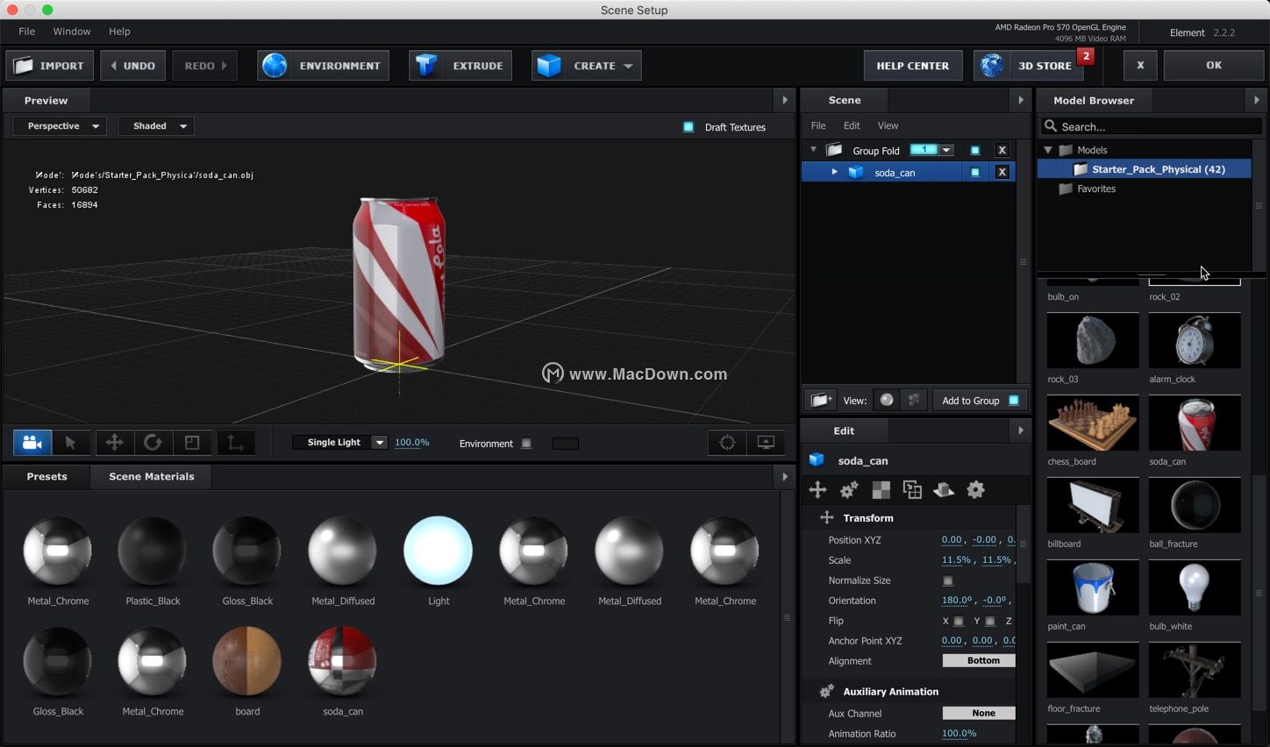1270x747 pixels.
Task: Enable the Normalize Size checkbox
Action: (948, 580)
